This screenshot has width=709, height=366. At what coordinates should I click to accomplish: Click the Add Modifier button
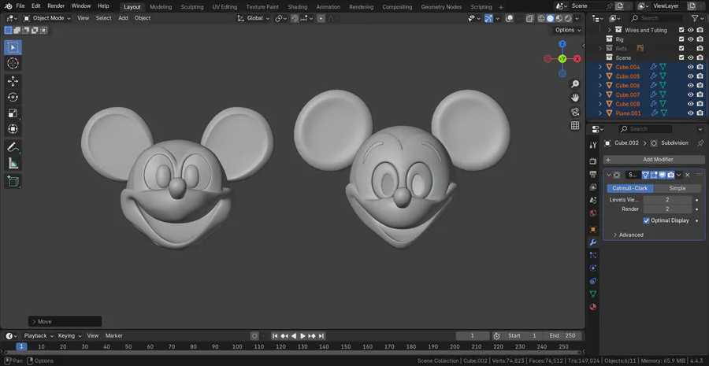coord(654,160)
